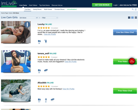Click Allusikkk's club badge icon

tap(53, 99)
